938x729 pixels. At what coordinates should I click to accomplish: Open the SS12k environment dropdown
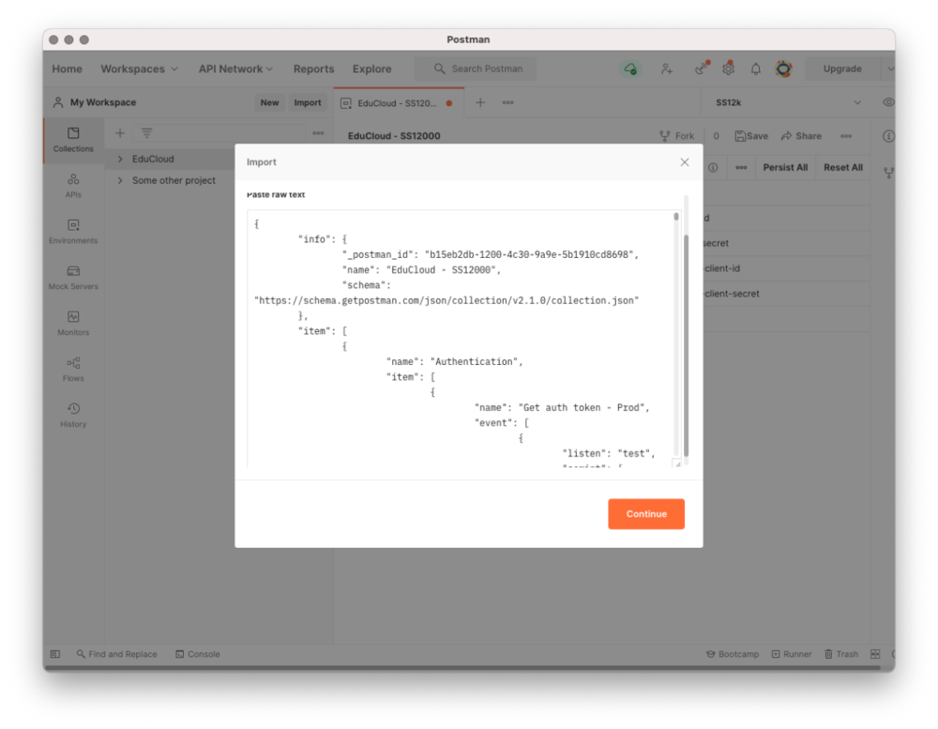[x=788, y=102]
